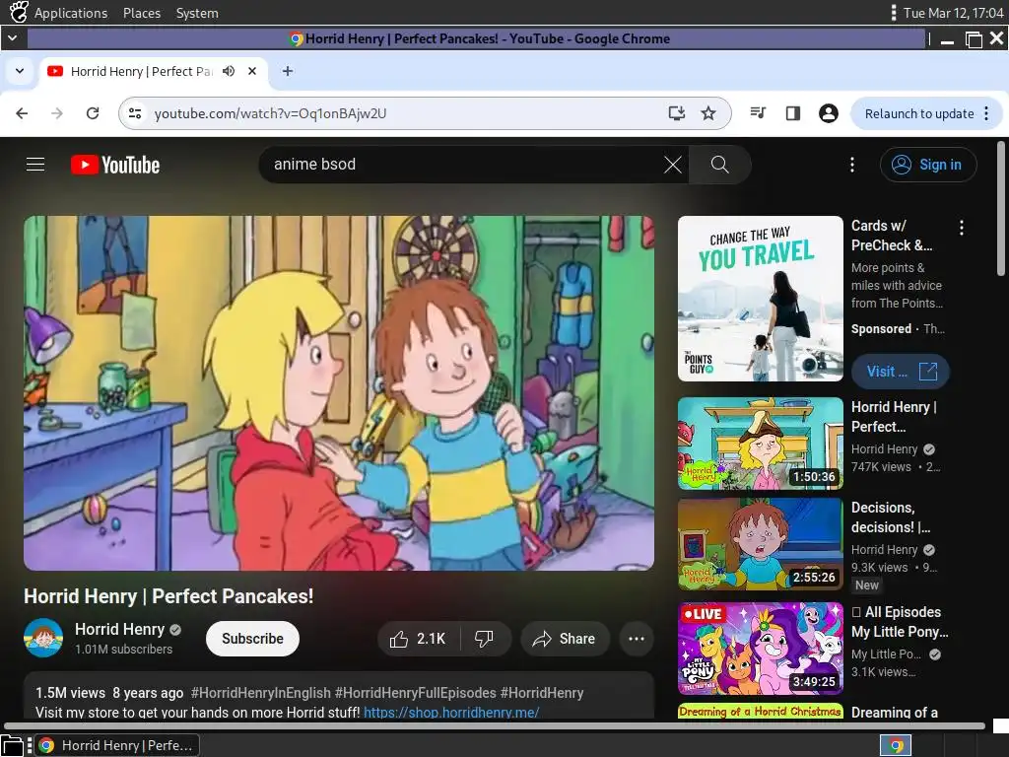Viewport: 1009px width, 757px height.
Task: Reload the page
Action: 93,113
